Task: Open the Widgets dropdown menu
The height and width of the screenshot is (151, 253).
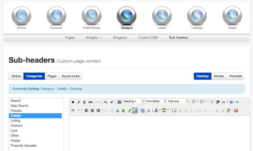Action: [93, 38]
